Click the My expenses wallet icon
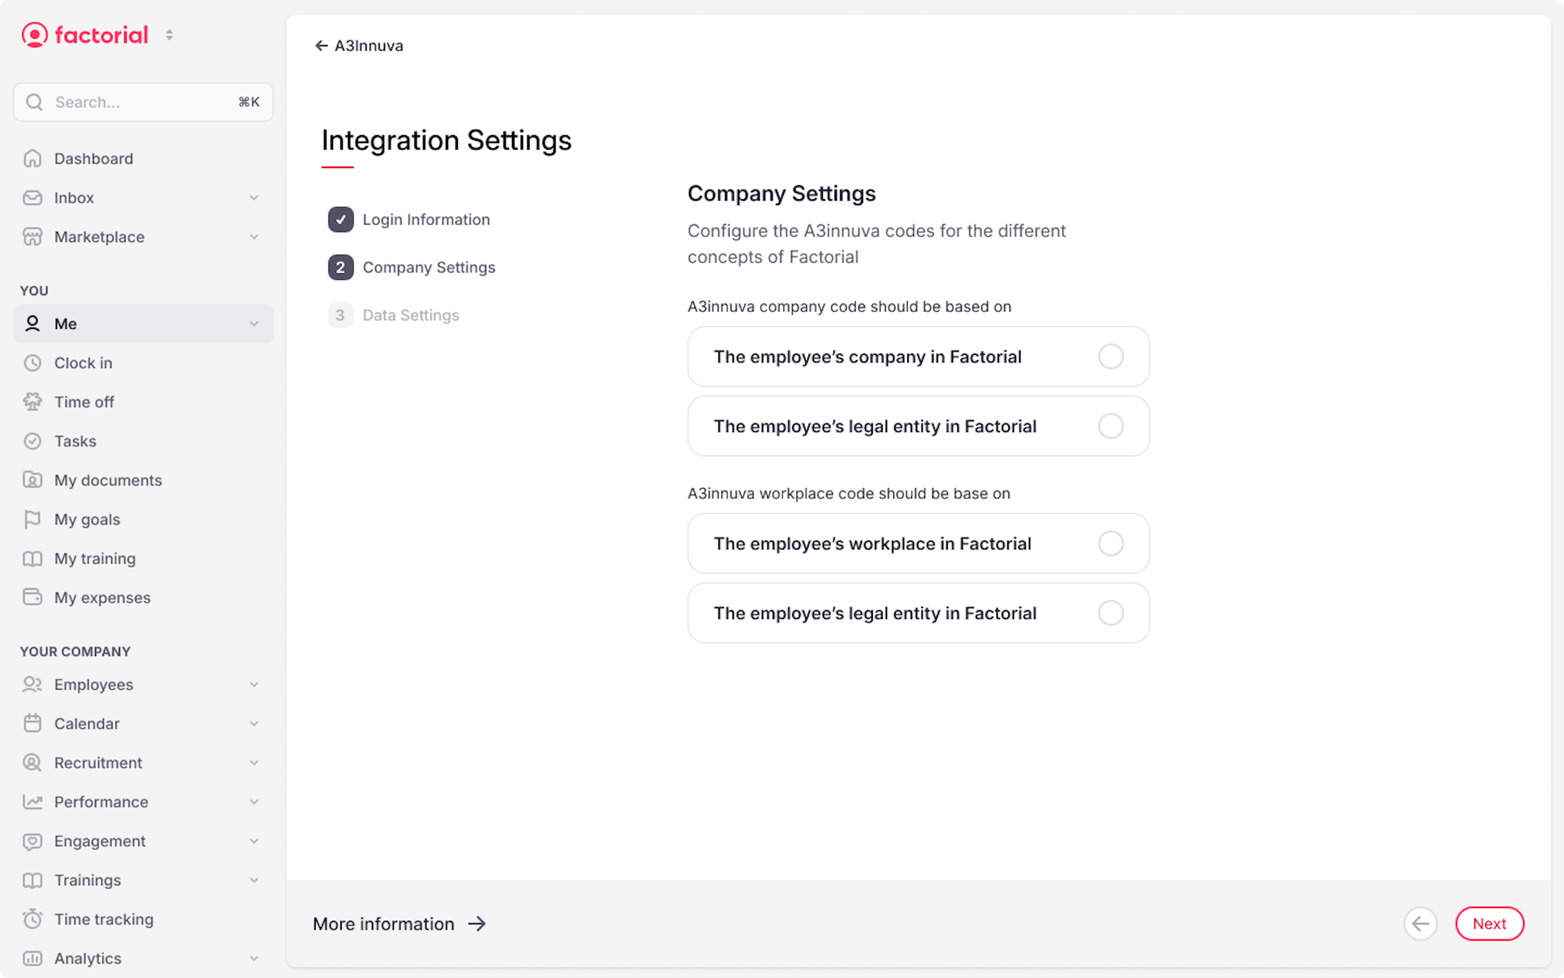The image size is (1564, 978). (x=32, y=597)
